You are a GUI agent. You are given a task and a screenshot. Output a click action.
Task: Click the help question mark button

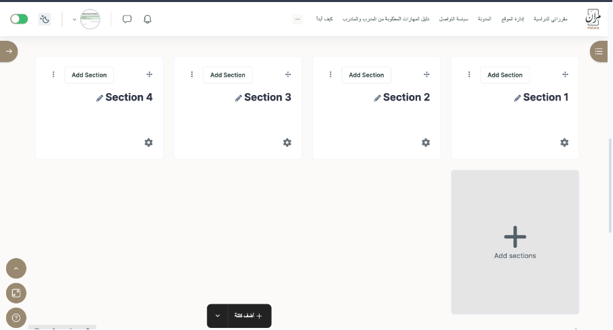pos(16,317)
